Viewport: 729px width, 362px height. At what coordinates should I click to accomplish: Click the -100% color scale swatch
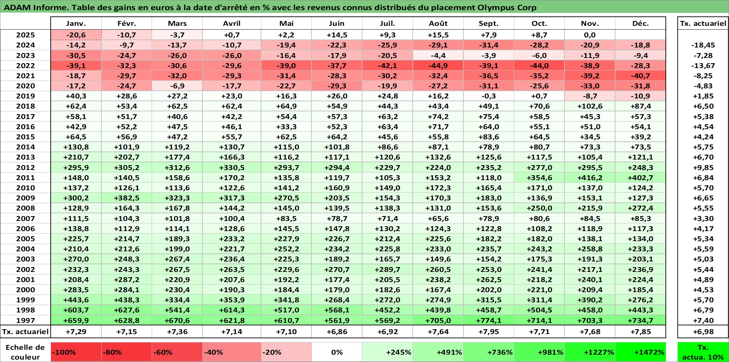[x=76, y=352]
